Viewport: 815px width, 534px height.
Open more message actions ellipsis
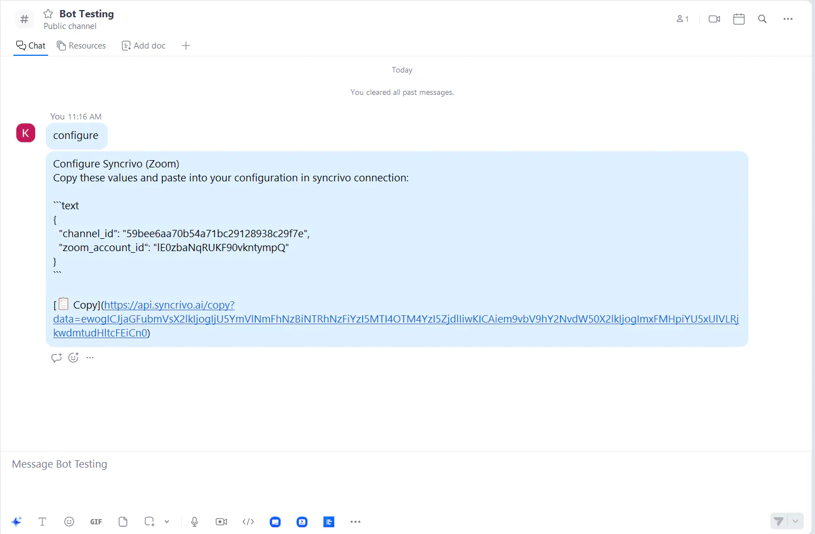click(90, 358)
